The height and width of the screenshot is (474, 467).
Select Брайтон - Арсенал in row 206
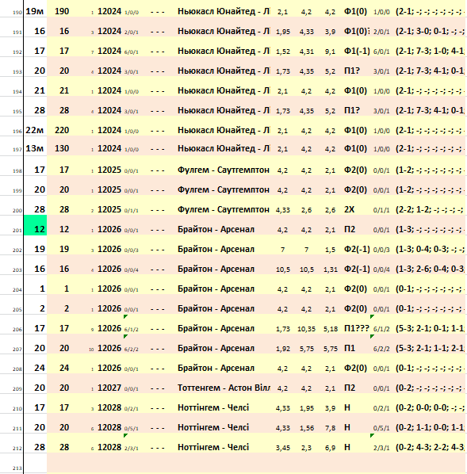[216, 328]
